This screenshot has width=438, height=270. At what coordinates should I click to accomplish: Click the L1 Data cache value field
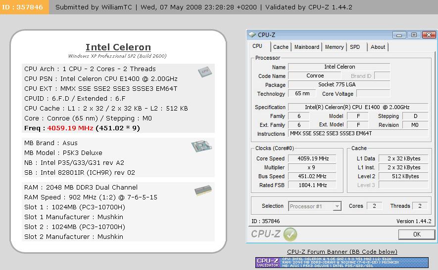pyautogui.click(x=403, y=158)
